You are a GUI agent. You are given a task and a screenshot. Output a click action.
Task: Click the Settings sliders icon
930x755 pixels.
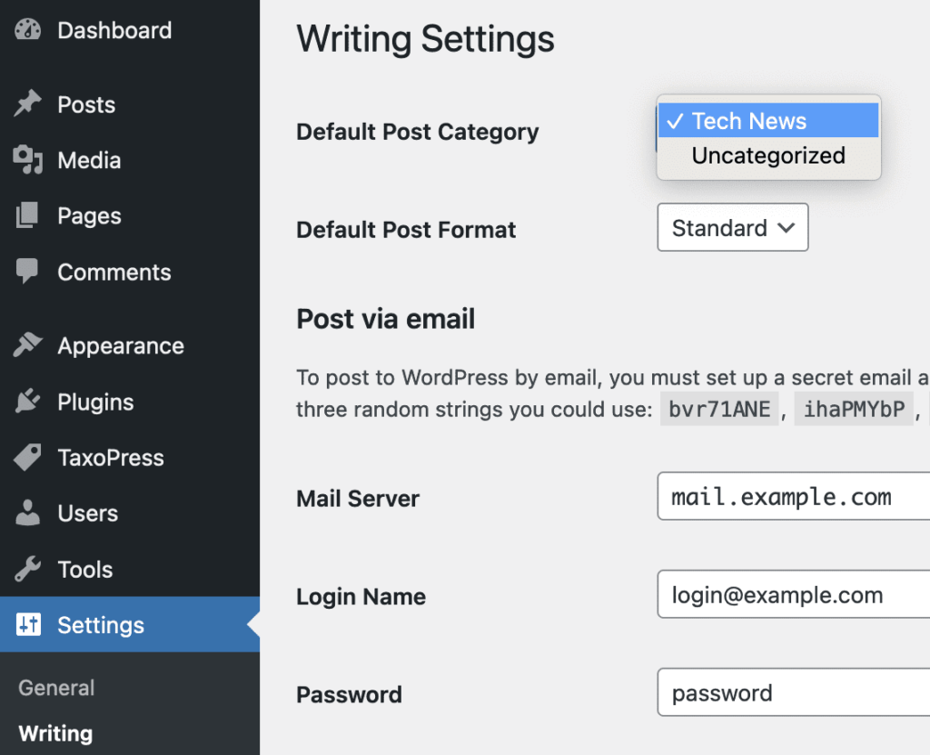point(28,624)
